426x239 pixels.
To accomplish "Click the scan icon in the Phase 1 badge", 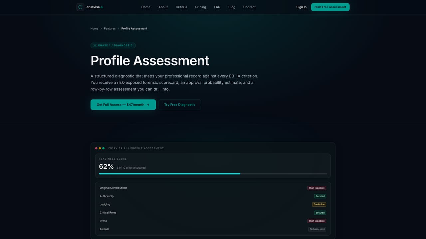I will tap(95, 45).
